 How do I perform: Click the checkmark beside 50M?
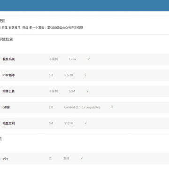pyautogui.click(x=87, y=91)
